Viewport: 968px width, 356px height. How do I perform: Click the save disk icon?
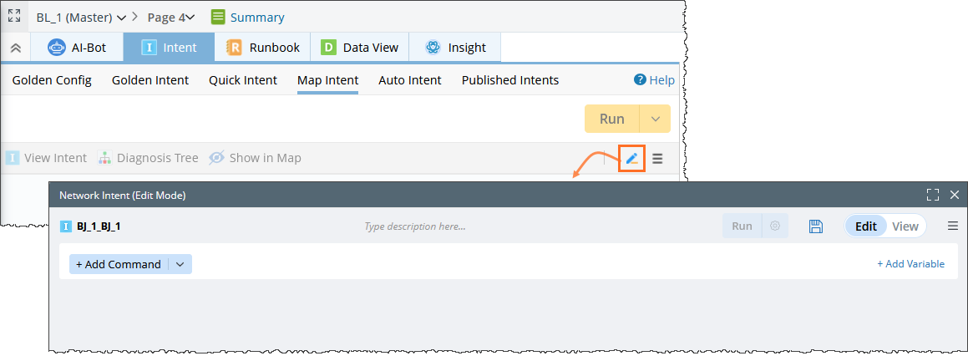click(817, 226)
